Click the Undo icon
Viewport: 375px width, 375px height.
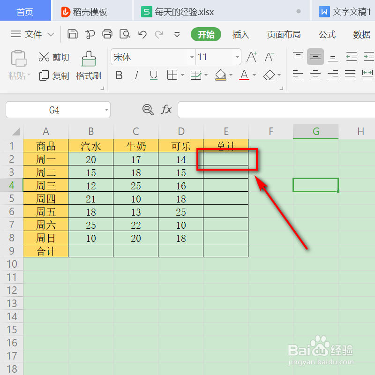tap(143, 34)
